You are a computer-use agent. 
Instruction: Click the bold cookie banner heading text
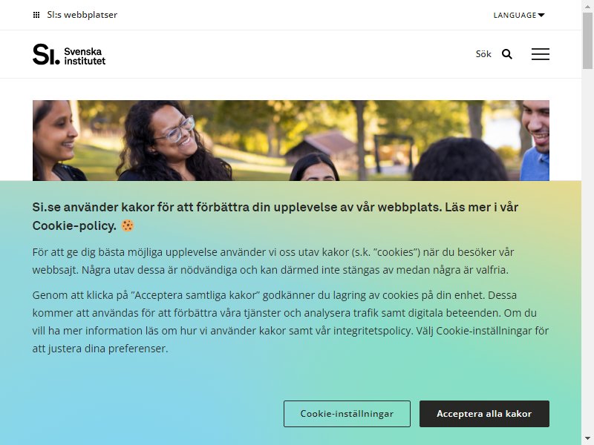(x=275, y=217)
